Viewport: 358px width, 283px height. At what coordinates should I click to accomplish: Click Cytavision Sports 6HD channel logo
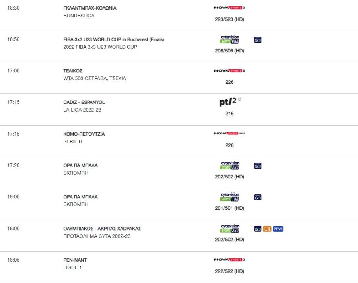pyautogui.click(x=230, y=39)
